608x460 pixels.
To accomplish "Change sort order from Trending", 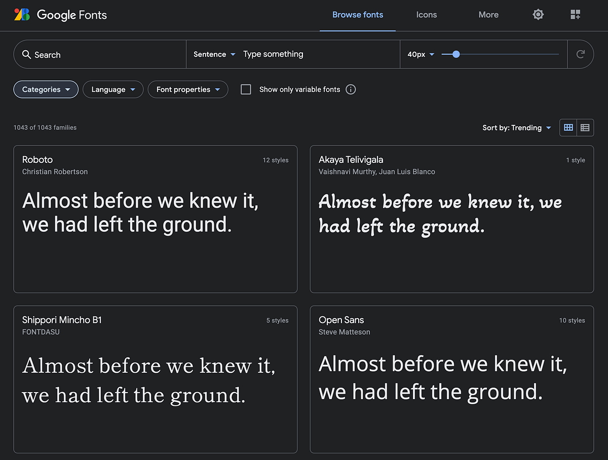I will [517, 127].
